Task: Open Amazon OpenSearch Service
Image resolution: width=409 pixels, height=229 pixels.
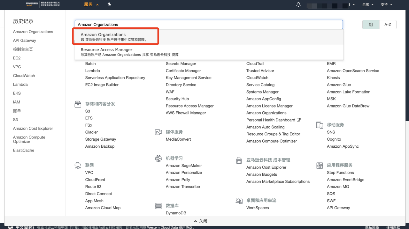Action: (353, 71)
